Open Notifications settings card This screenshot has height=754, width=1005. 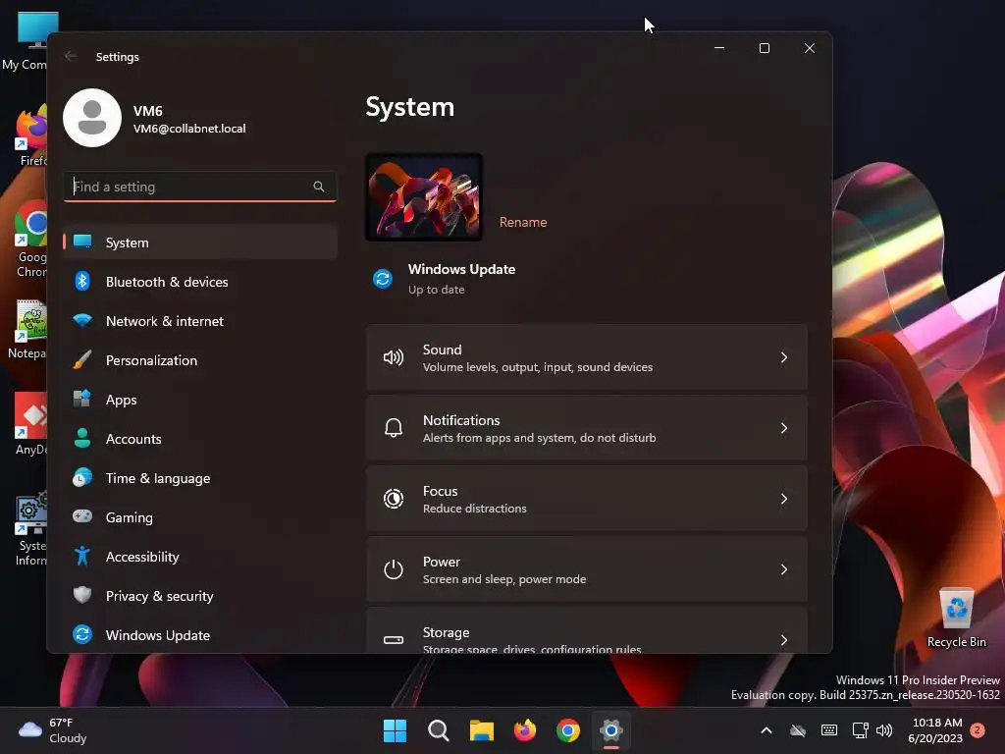pyautogui.click(x=587, y=428)
